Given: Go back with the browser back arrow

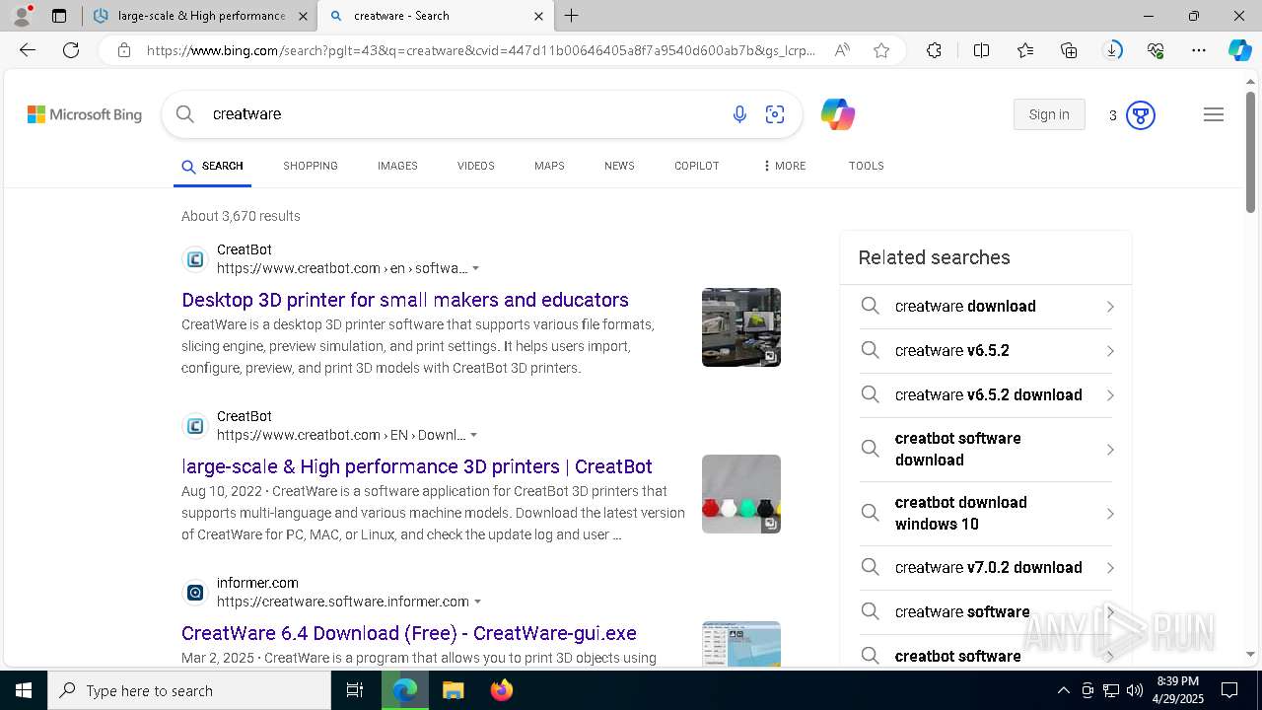Looking at the screenshot, I should coord(28,50).
